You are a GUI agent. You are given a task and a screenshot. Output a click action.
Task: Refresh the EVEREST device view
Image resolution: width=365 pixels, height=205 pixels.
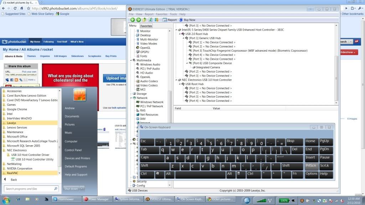[x=150, y=20]
